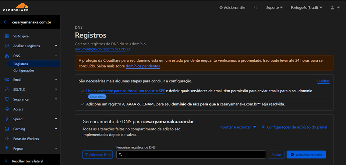Expand the Speed section arrow
This screenshot has width=346, height=165.
[x=56, y=119]
